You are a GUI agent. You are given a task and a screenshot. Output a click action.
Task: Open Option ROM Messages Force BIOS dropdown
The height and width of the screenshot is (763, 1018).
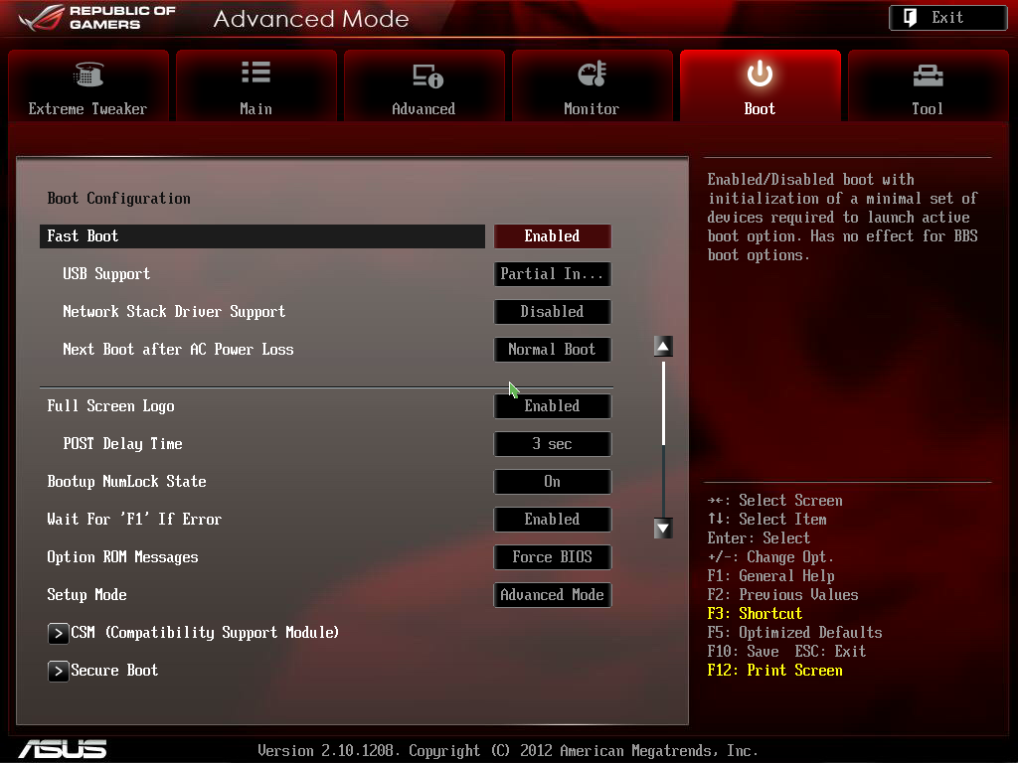coord(553,556)
